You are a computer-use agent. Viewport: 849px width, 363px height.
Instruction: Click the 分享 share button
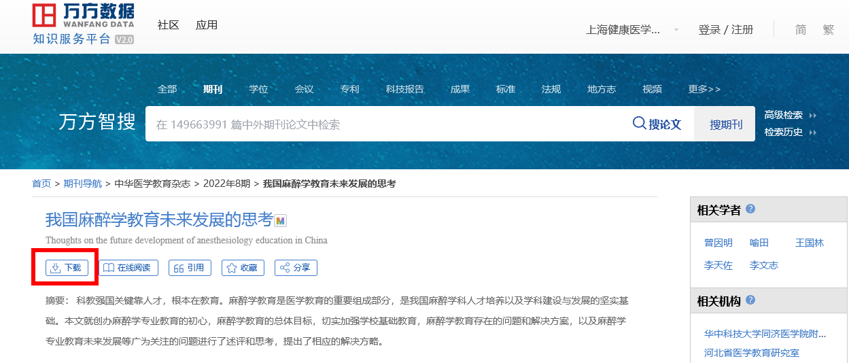point(296,268)
